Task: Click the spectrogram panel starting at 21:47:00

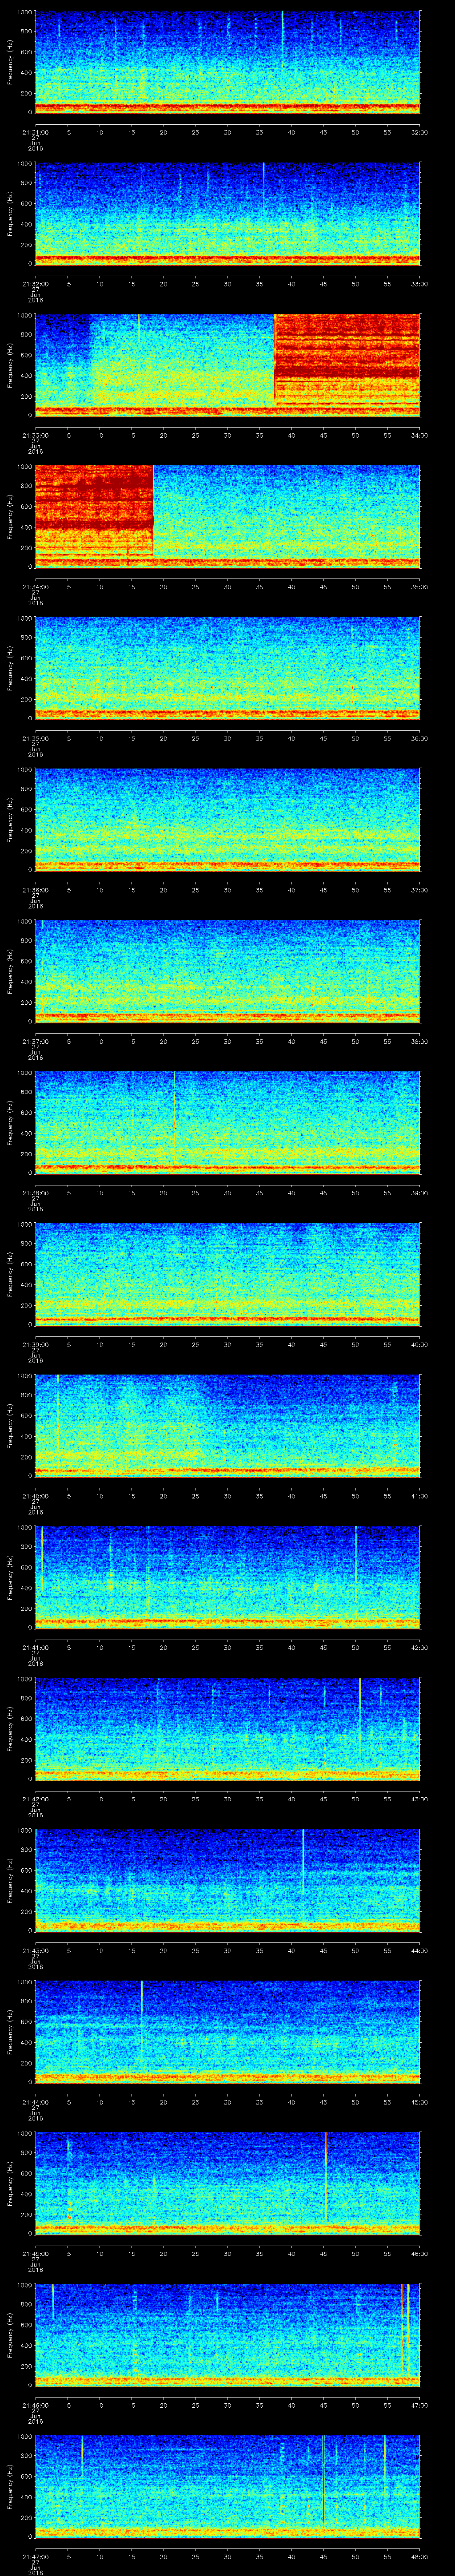Action: pyautogui.click(x=228, y=2488)
